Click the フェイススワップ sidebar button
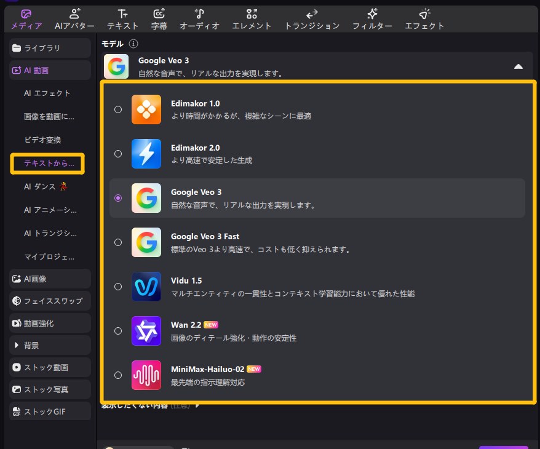The image size is (540, 449). [x=50, y=301]
